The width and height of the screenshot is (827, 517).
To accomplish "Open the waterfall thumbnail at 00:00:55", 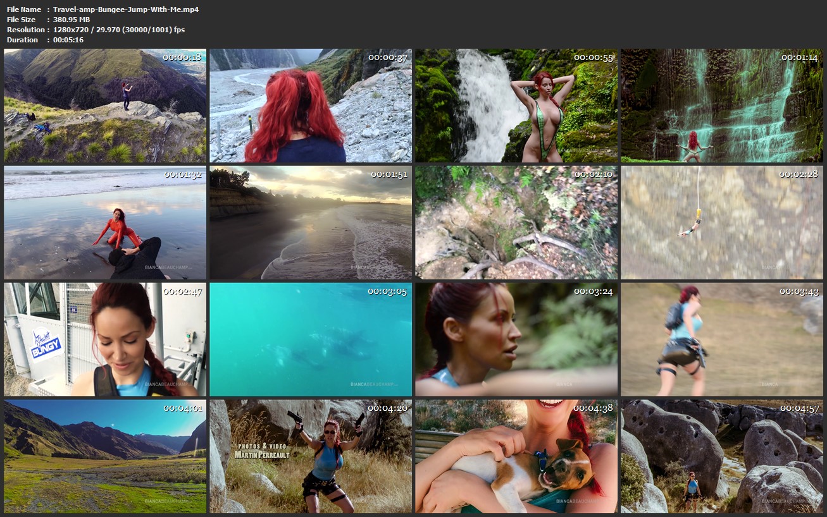I will coord(516,106).
